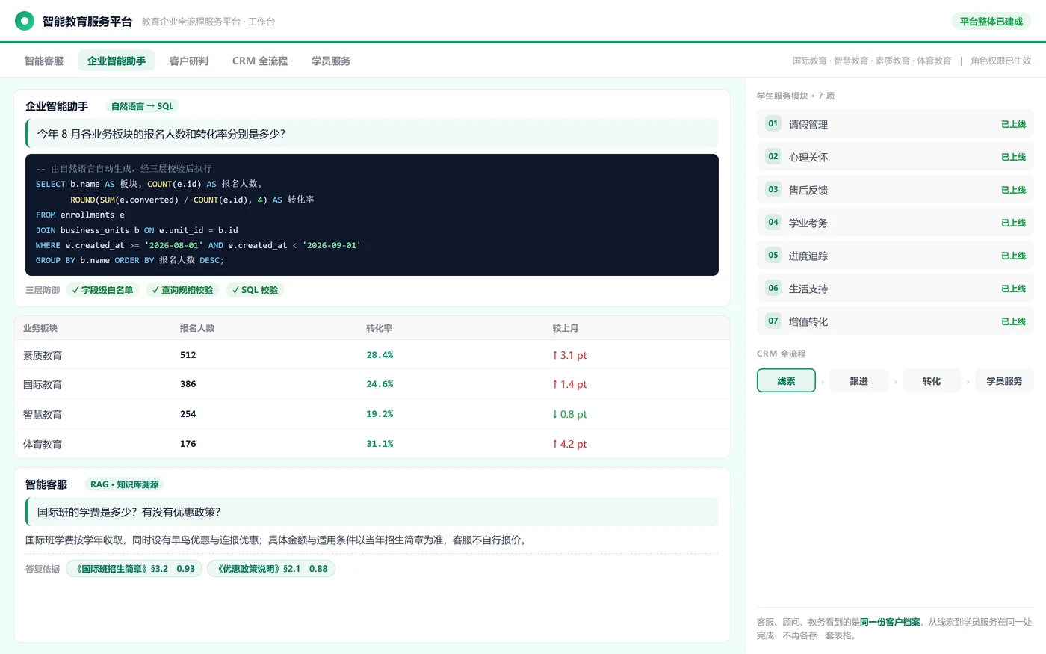Open the 生活支持 module row
This screenshot has height=654, width=1046.
click(895, 289)
